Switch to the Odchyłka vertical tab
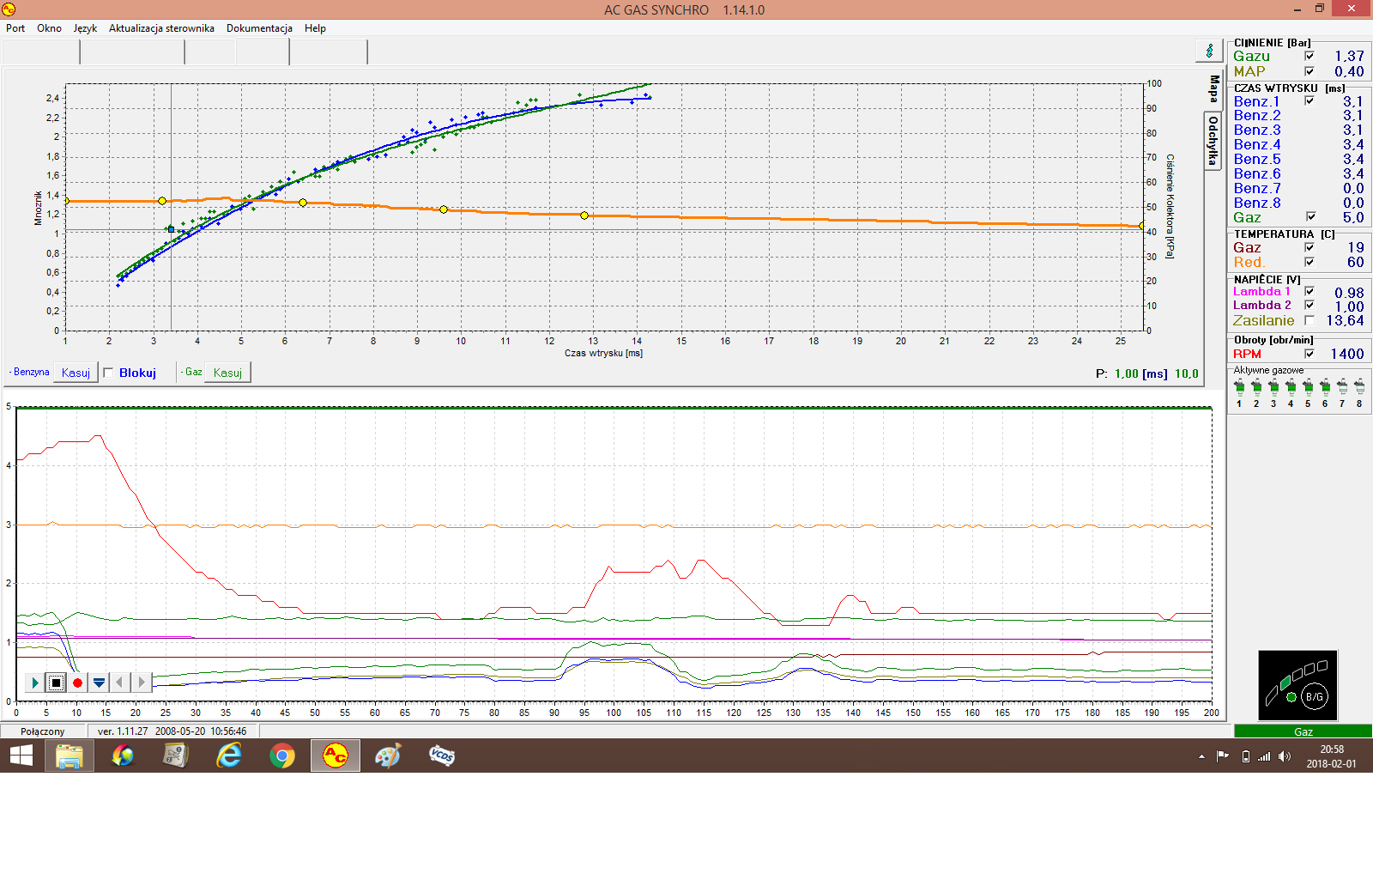The width and height of the screenshot is (1373, 886). [1213, 141]
